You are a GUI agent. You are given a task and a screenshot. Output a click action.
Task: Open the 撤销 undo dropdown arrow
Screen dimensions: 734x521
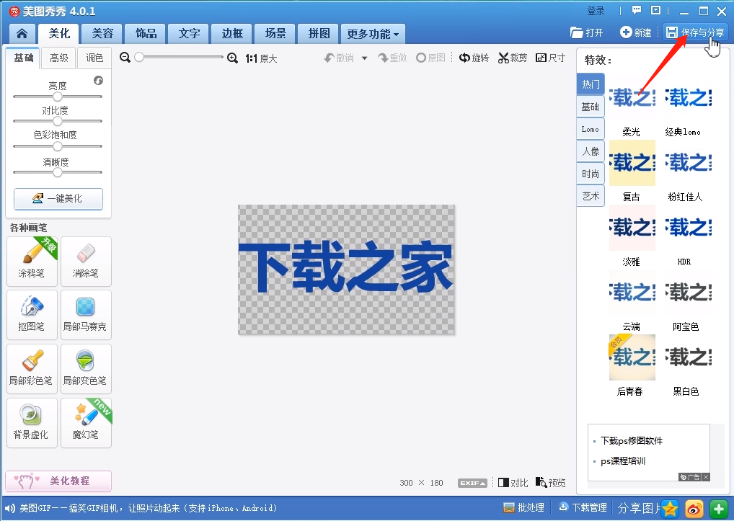[364, 58]
